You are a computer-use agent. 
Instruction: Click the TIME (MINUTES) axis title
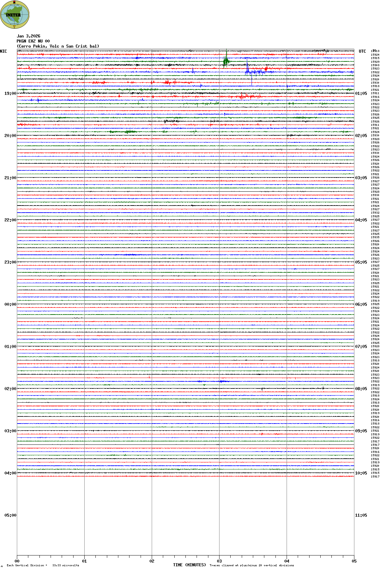pyautogui.click(x=189, y=565)
